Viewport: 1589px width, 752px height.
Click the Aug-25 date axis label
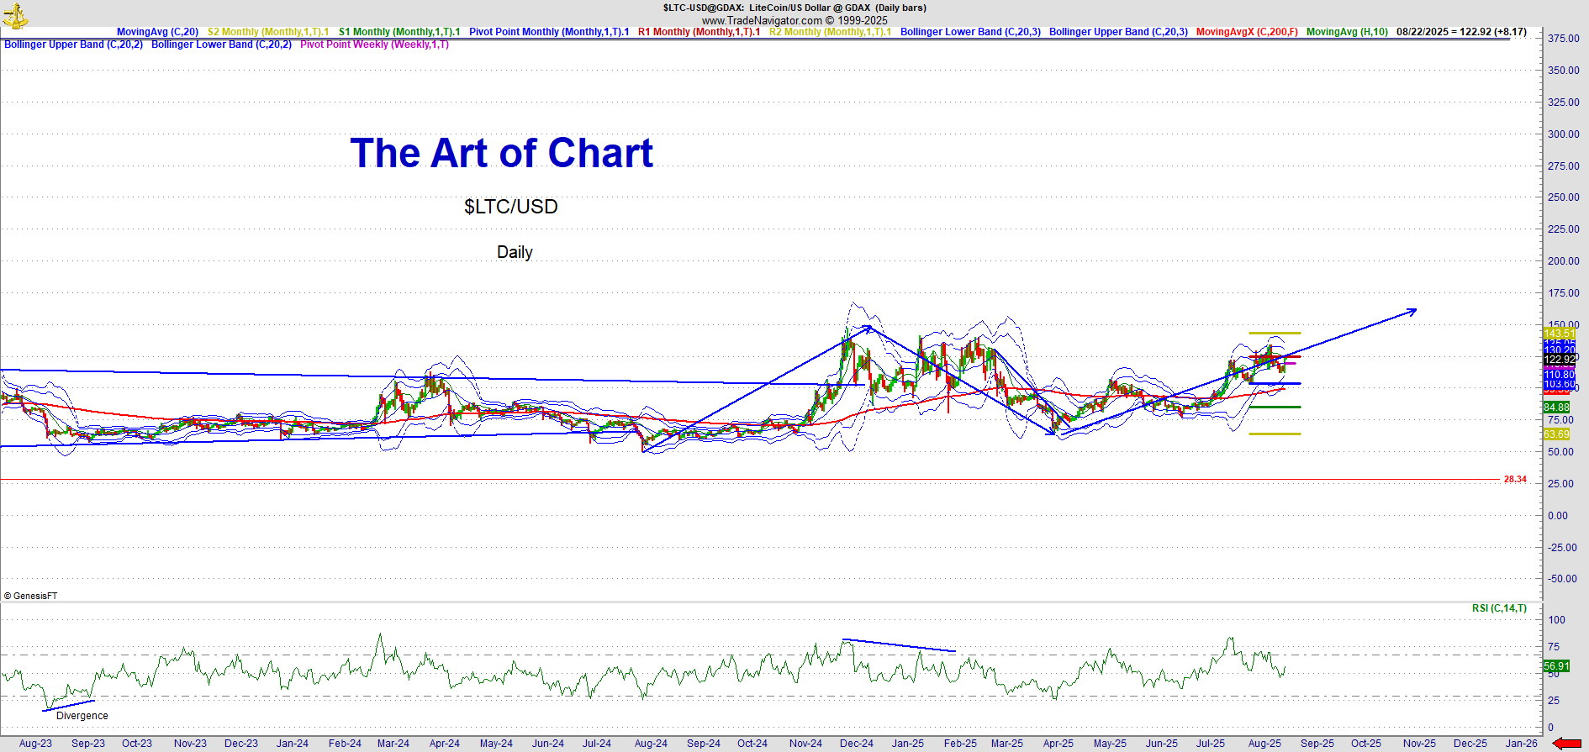coord(1264,744)
